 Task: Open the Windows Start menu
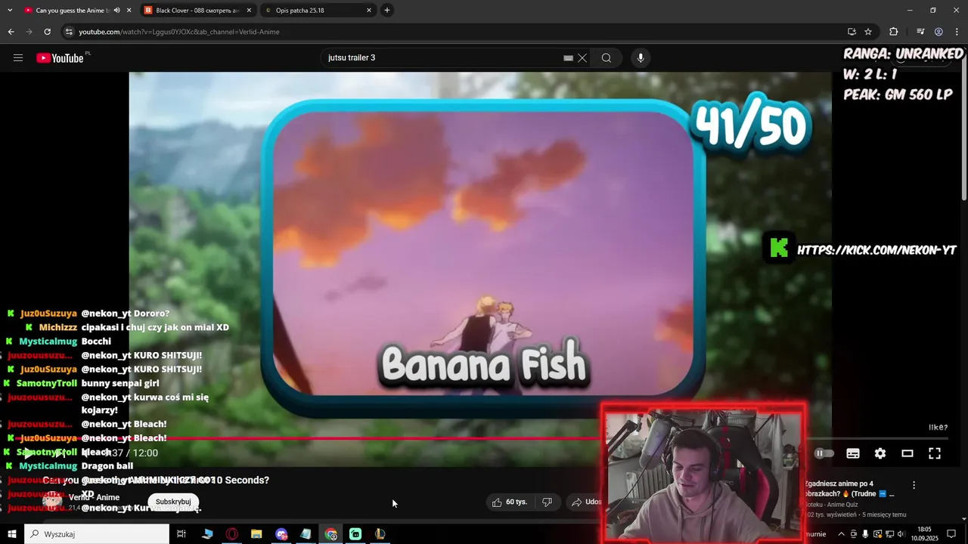coord(12,534)
